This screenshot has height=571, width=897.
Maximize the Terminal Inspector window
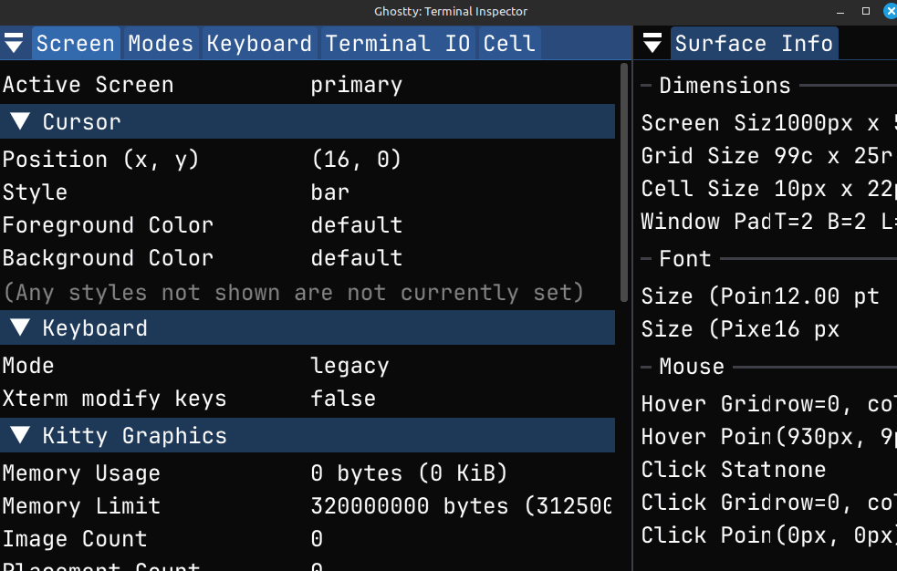click(866, 12)
